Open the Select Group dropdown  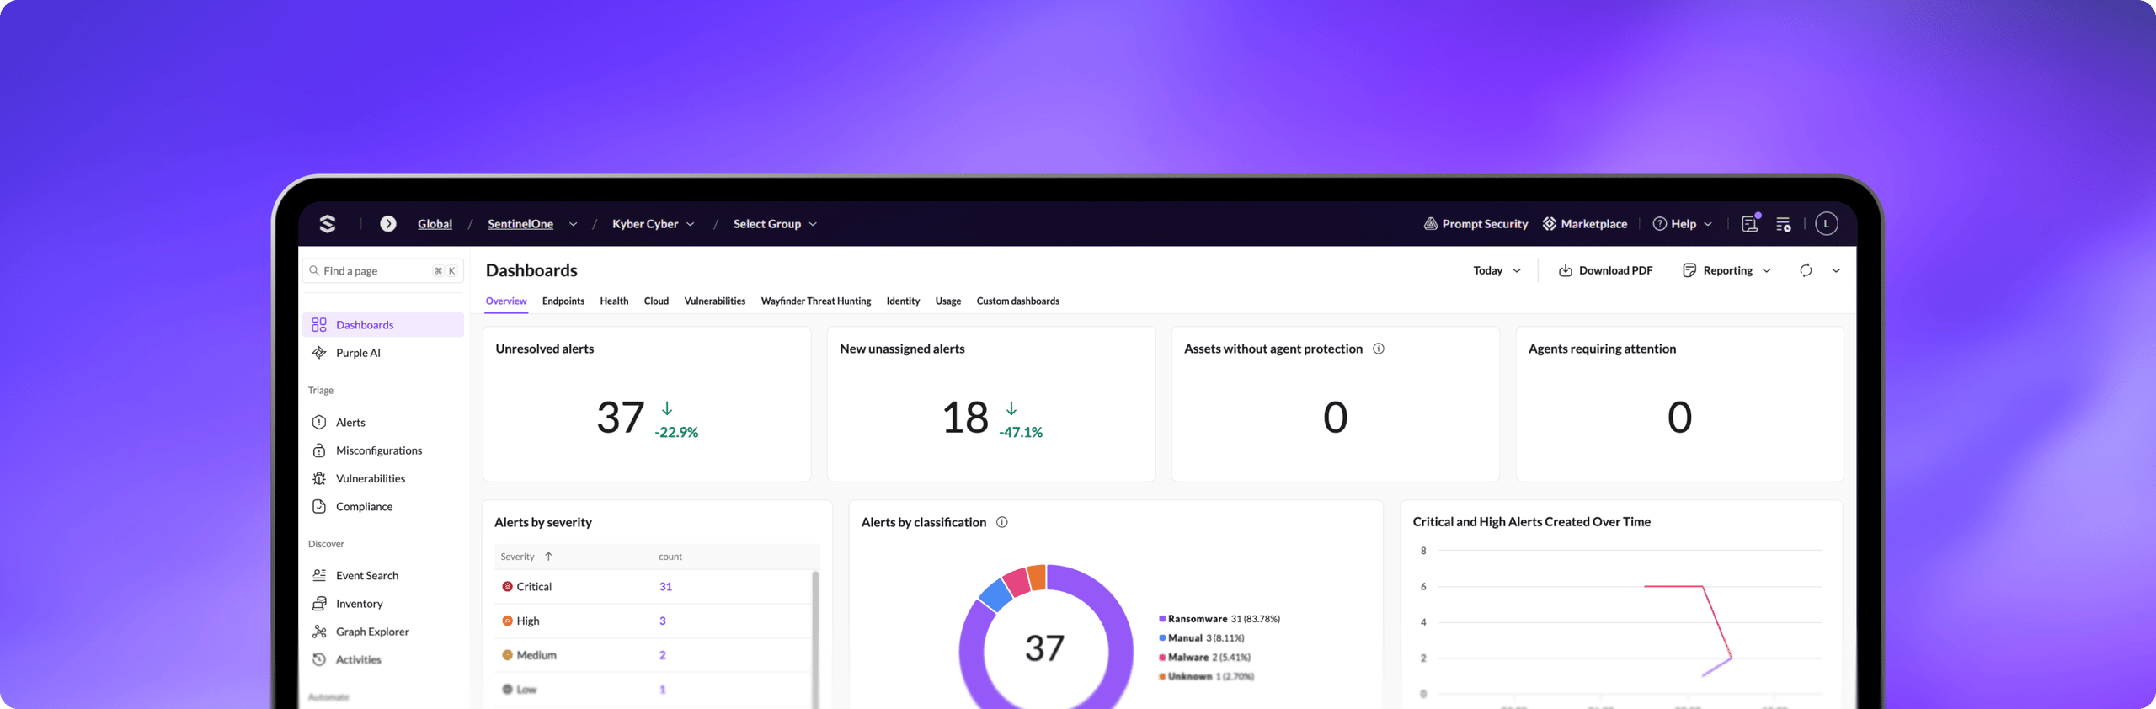[x=775, y=224]
